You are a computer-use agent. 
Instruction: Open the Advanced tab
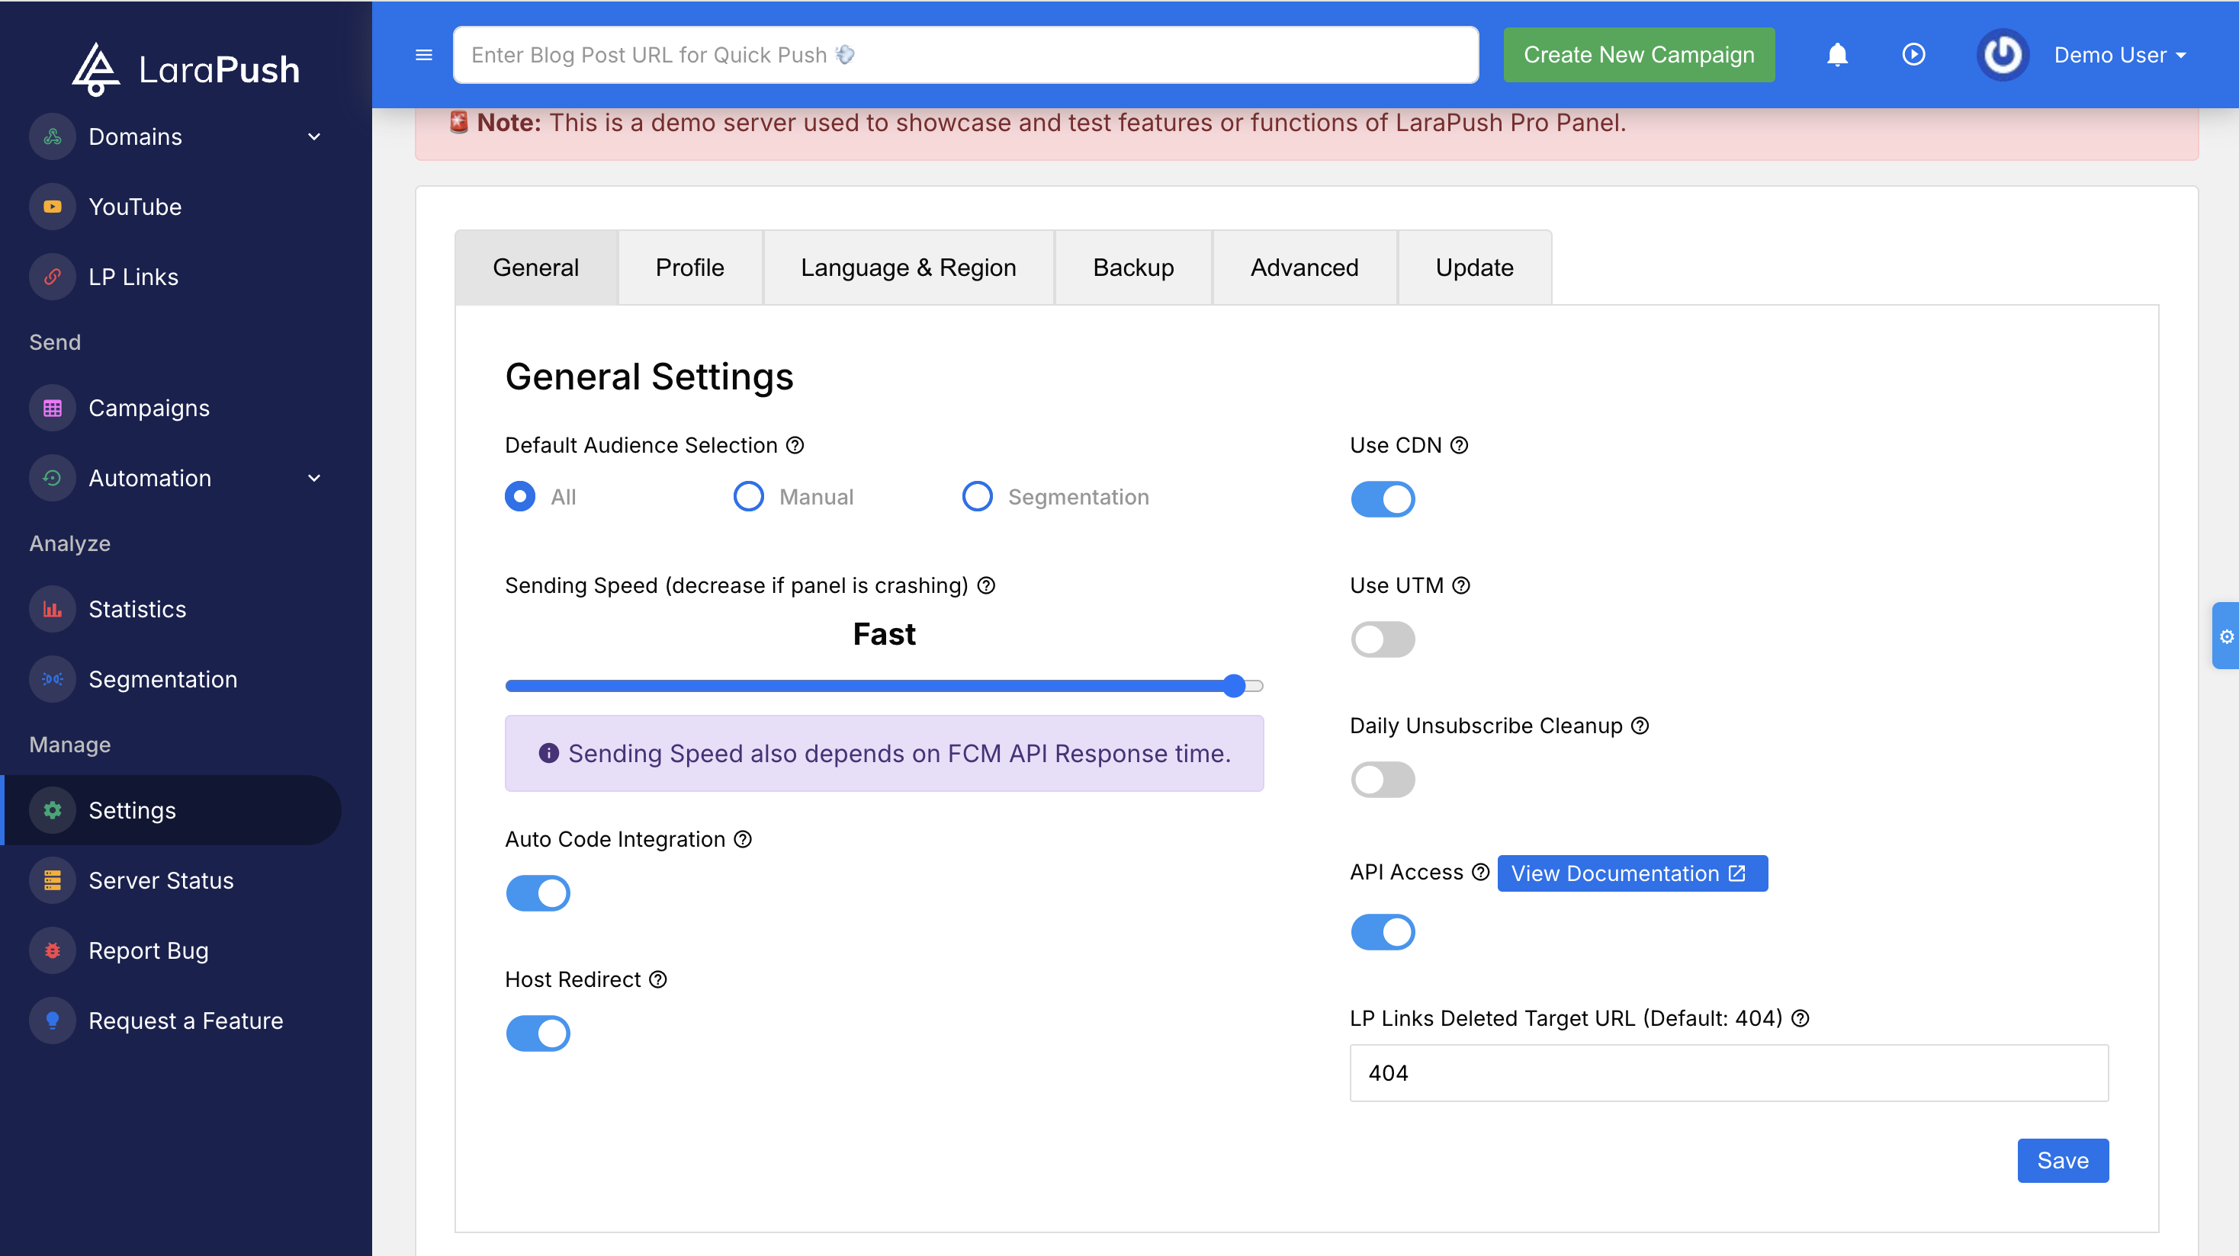1304,268
